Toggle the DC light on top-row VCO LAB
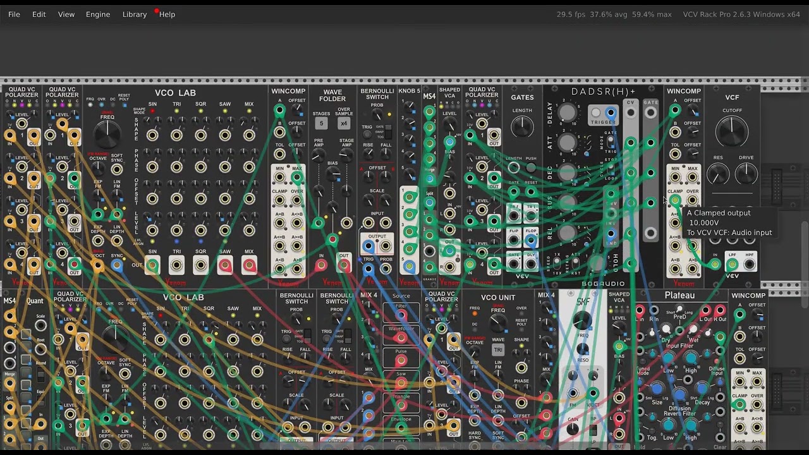Viewport: 809px width, 455px height. pos(112,104)
